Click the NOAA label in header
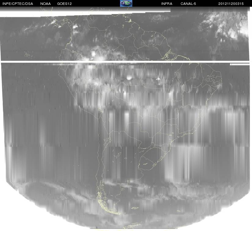Image resolution: width=252 pixels, height=231 pixels. [46, 4]
